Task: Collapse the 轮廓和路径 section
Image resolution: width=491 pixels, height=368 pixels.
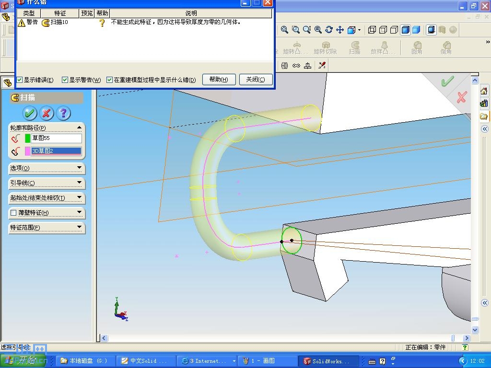Action: [79, 127]
